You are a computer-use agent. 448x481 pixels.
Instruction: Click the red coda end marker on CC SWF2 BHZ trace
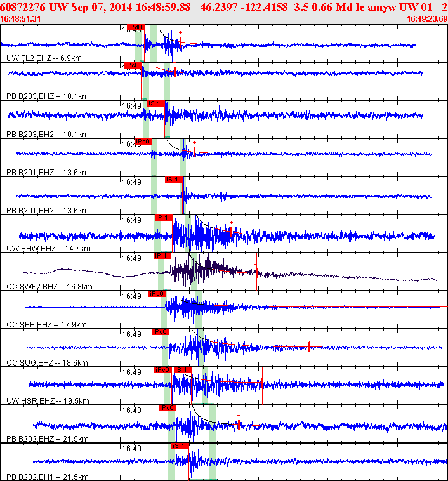click(x=257, y=272)
